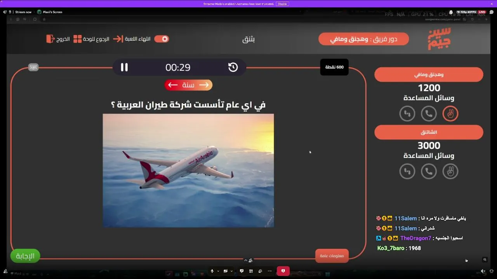
Task: Click Ko3_7baro's username in chat
Action: point(391,248)
